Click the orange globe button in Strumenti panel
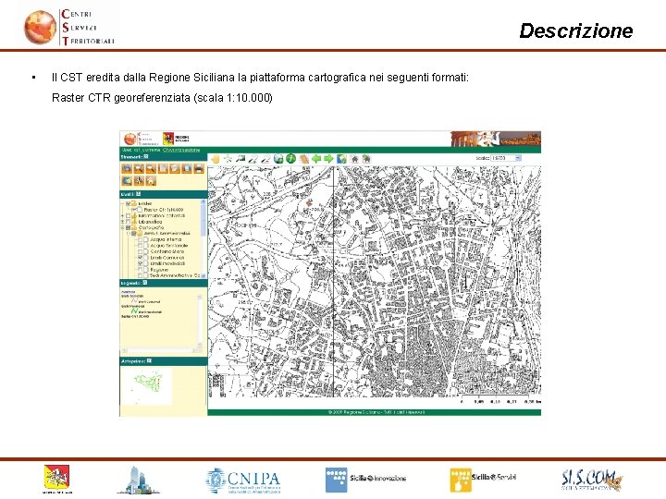 pos(187,168)
